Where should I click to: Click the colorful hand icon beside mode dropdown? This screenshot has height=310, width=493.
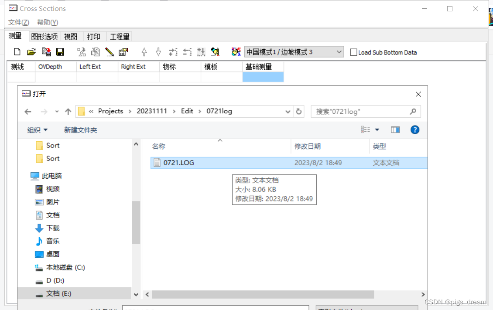click(x=236, y=52)
